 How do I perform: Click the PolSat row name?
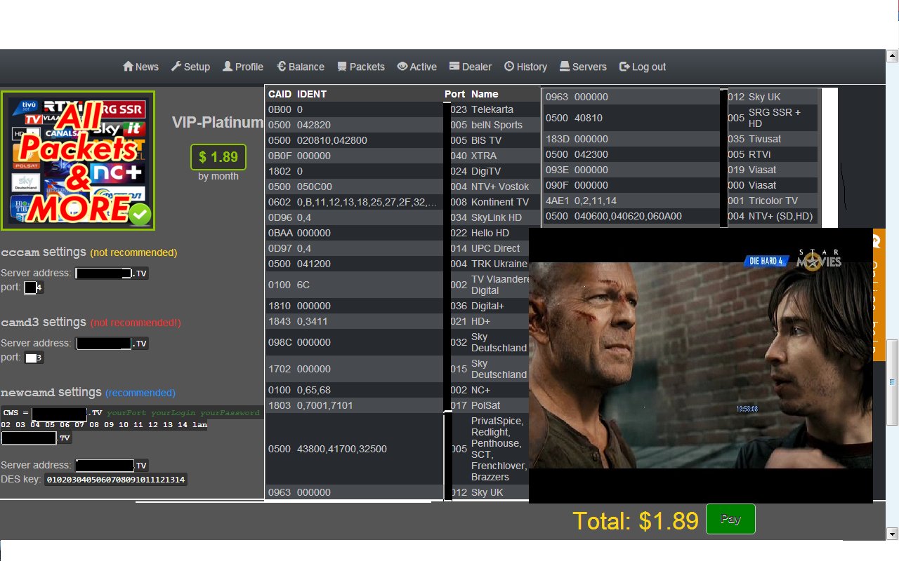point(485,405)
